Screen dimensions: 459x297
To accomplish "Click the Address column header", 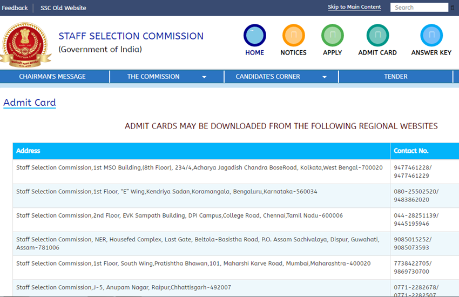I will [28, 151].
